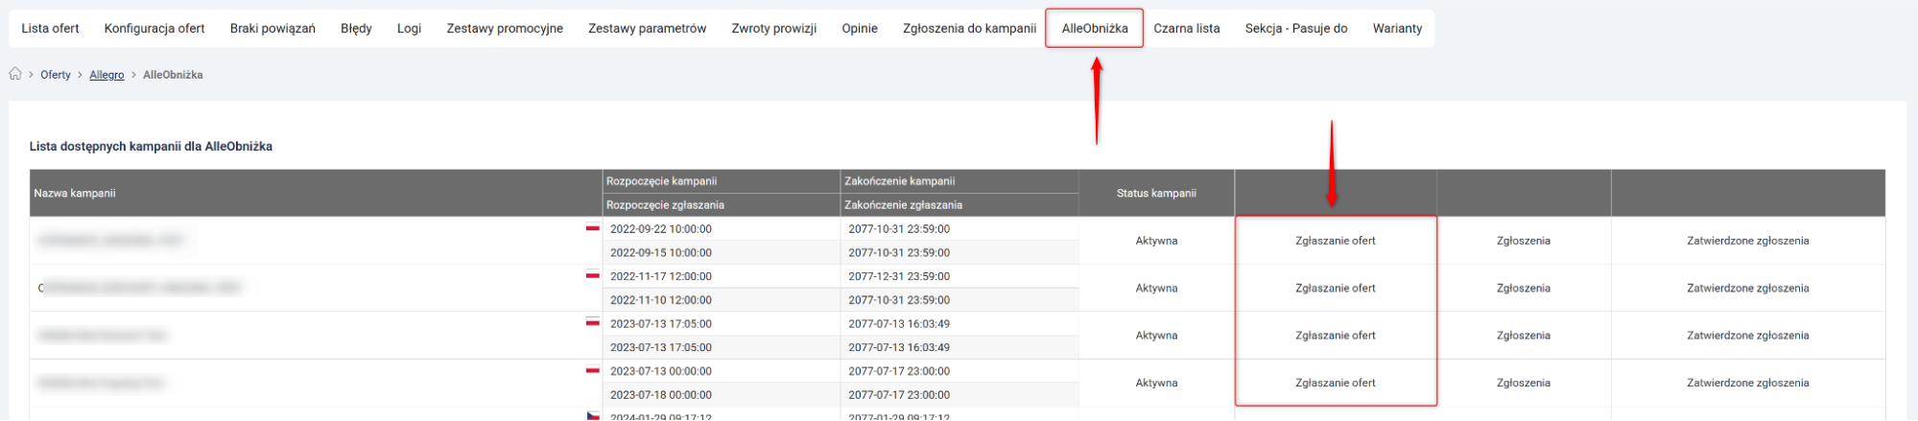Go to the Błędy tab
The width and height of the screenshot is (1918, 421).
pos(356,29)
